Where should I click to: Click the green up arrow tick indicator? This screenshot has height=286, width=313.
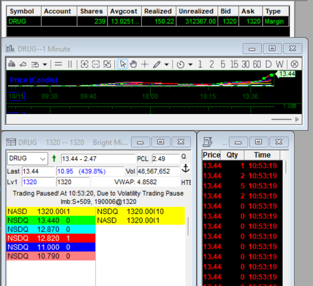pos(54,158)
